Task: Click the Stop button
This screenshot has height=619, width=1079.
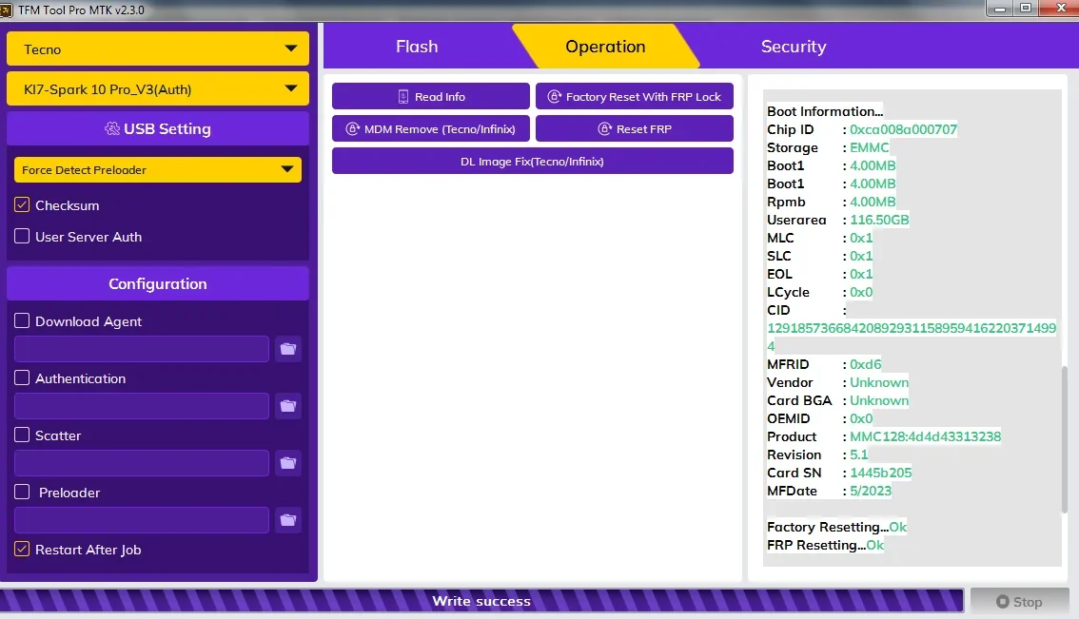Action: point(1020,601)
